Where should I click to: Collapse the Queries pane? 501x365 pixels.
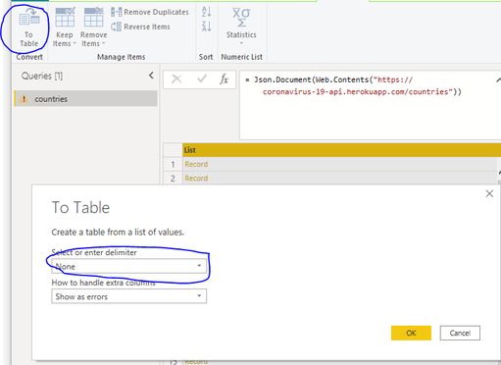(x=151, y=76)
